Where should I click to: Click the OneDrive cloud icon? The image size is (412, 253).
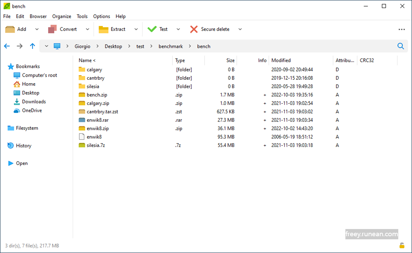coord(17,111)
